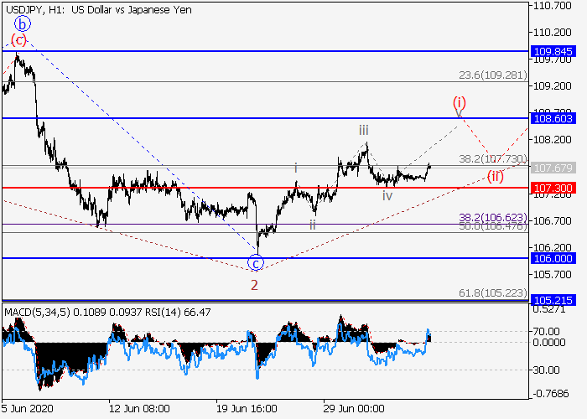
Task: Click the red (ii) wave label
Action: [x=496, y=176]
